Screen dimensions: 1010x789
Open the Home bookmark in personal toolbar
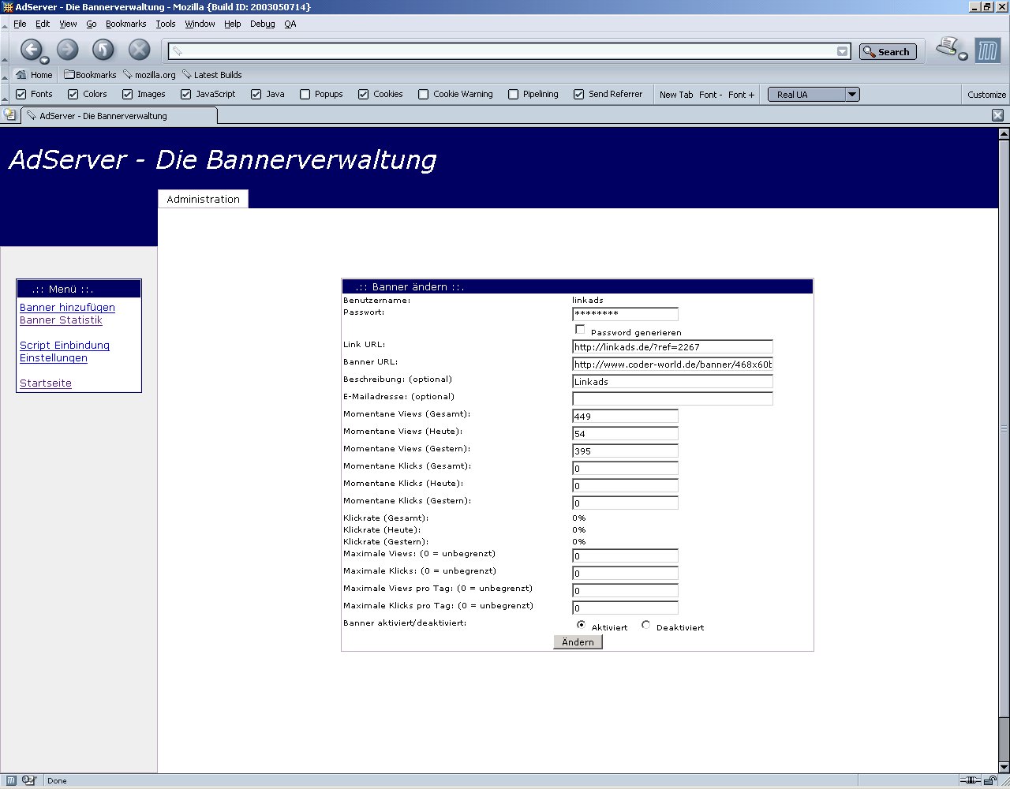[x=34, y=75]
